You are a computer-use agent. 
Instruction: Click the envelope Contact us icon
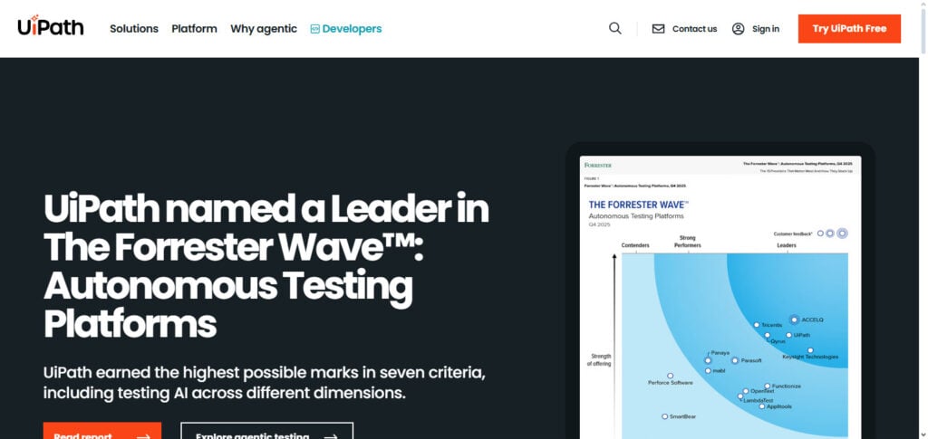pyautogui.click(x=658, y=28)
